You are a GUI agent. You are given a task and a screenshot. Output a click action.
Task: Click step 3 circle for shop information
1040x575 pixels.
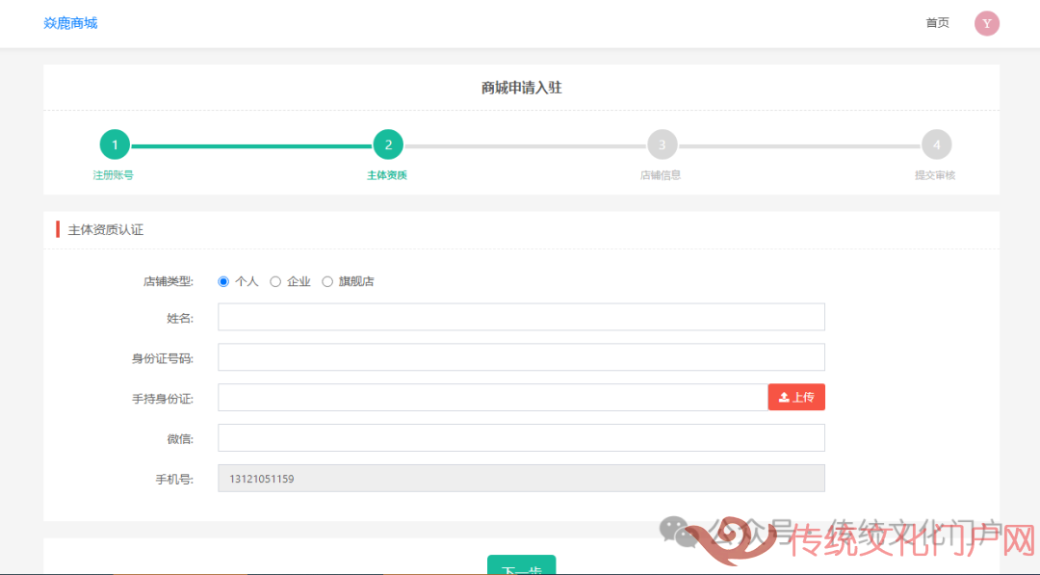[662, 145]
